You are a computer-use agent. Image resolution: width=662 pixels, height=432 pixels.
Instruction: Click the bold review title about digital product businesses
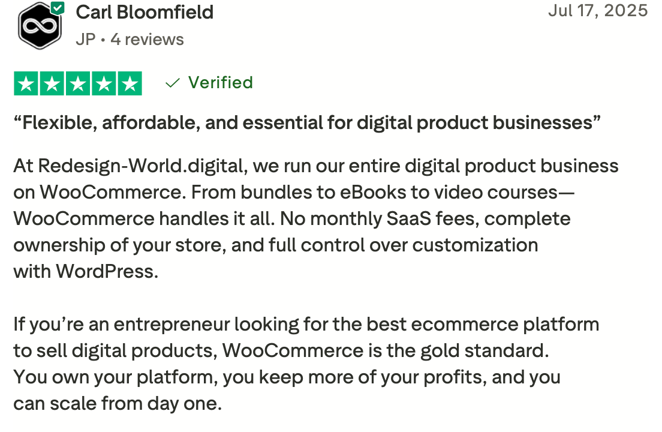307,122
